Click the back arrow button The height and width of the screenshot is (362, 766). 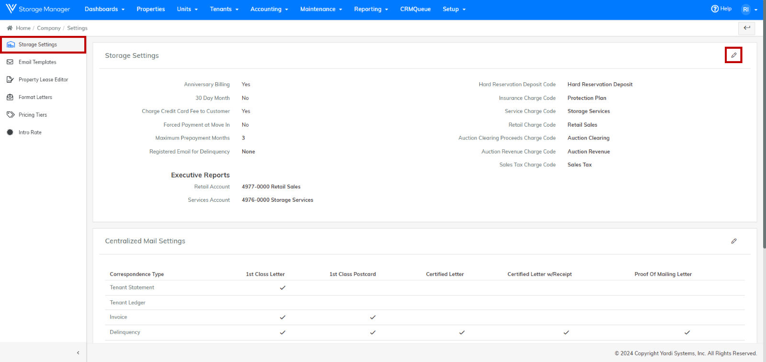747,28
